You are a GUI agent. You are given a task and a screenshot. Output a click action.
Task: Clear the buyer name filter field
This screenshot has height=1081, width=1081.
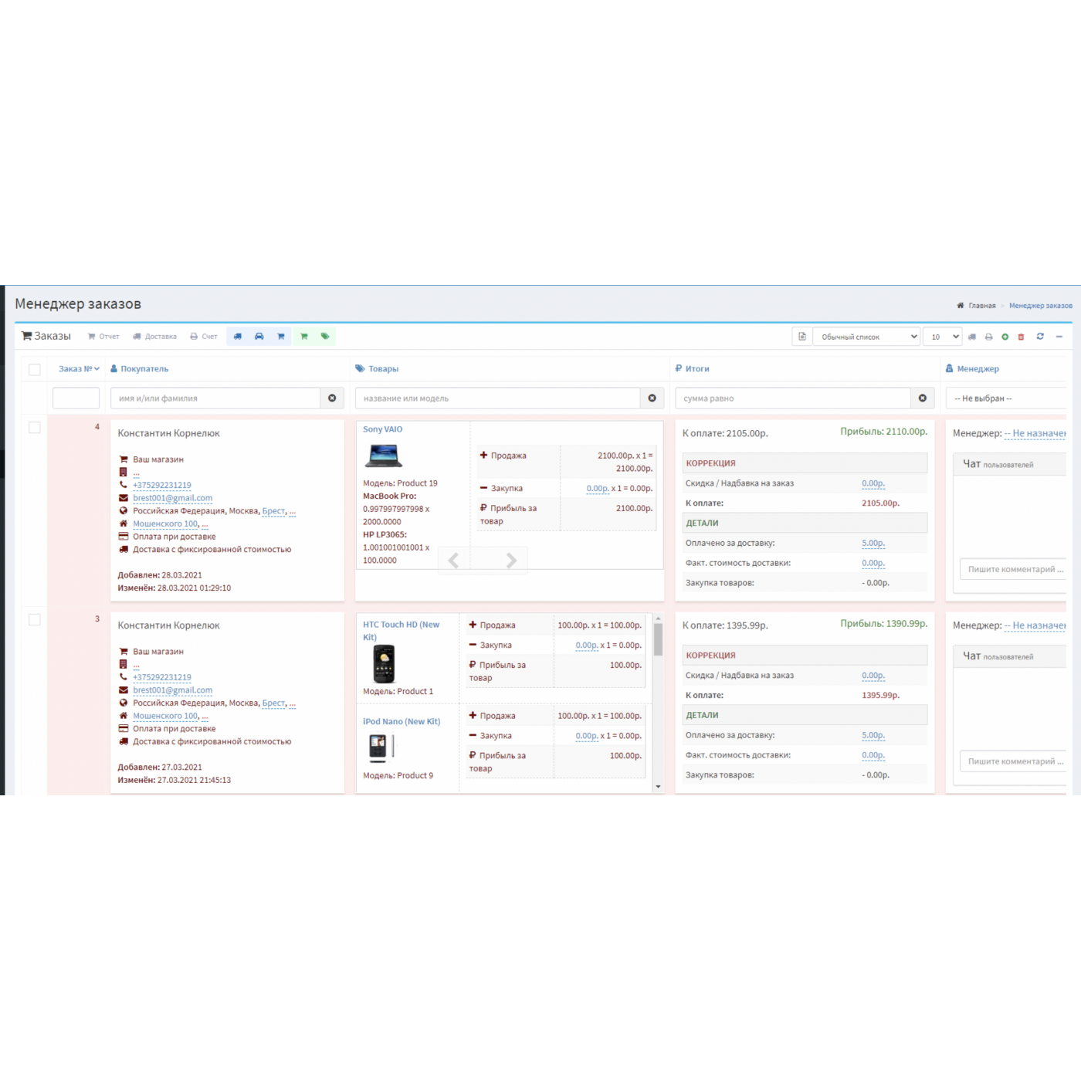click(x=332, y=398)
